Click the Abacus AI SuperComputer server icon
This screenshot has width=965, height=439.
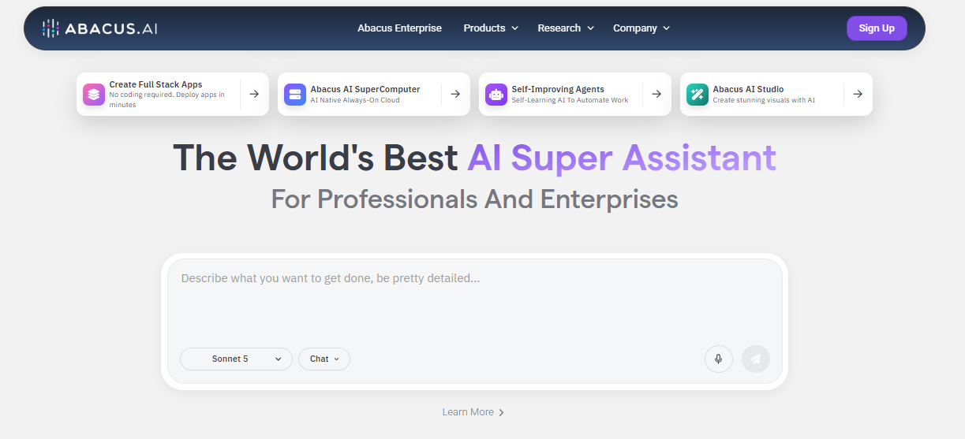295,95
